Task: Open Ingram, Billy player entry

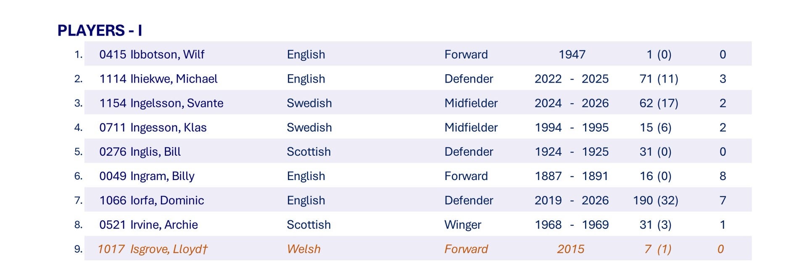Action: 162,176
